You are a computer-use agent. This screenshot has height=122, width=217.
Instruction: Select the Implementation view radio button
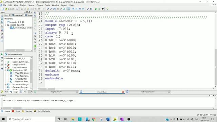click(x=10, y=15)
